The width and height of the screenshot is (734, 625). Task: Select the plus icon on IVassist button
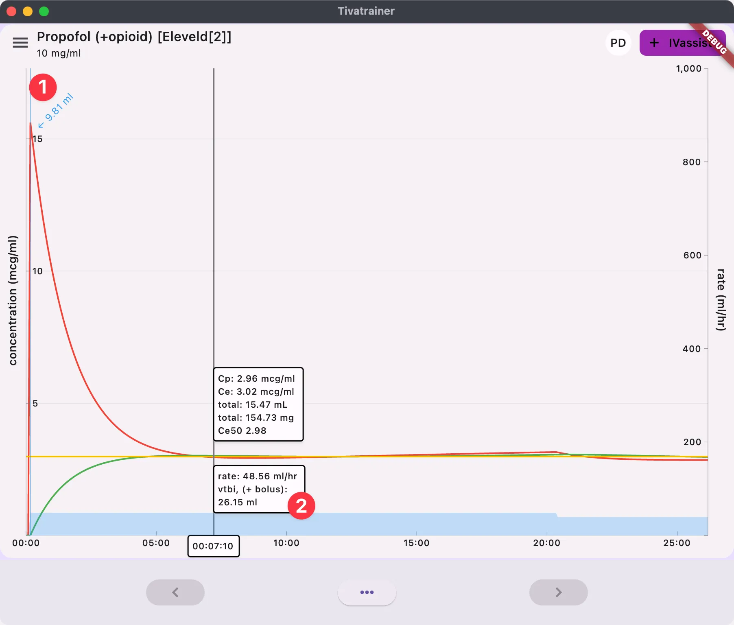click(655, 42)
